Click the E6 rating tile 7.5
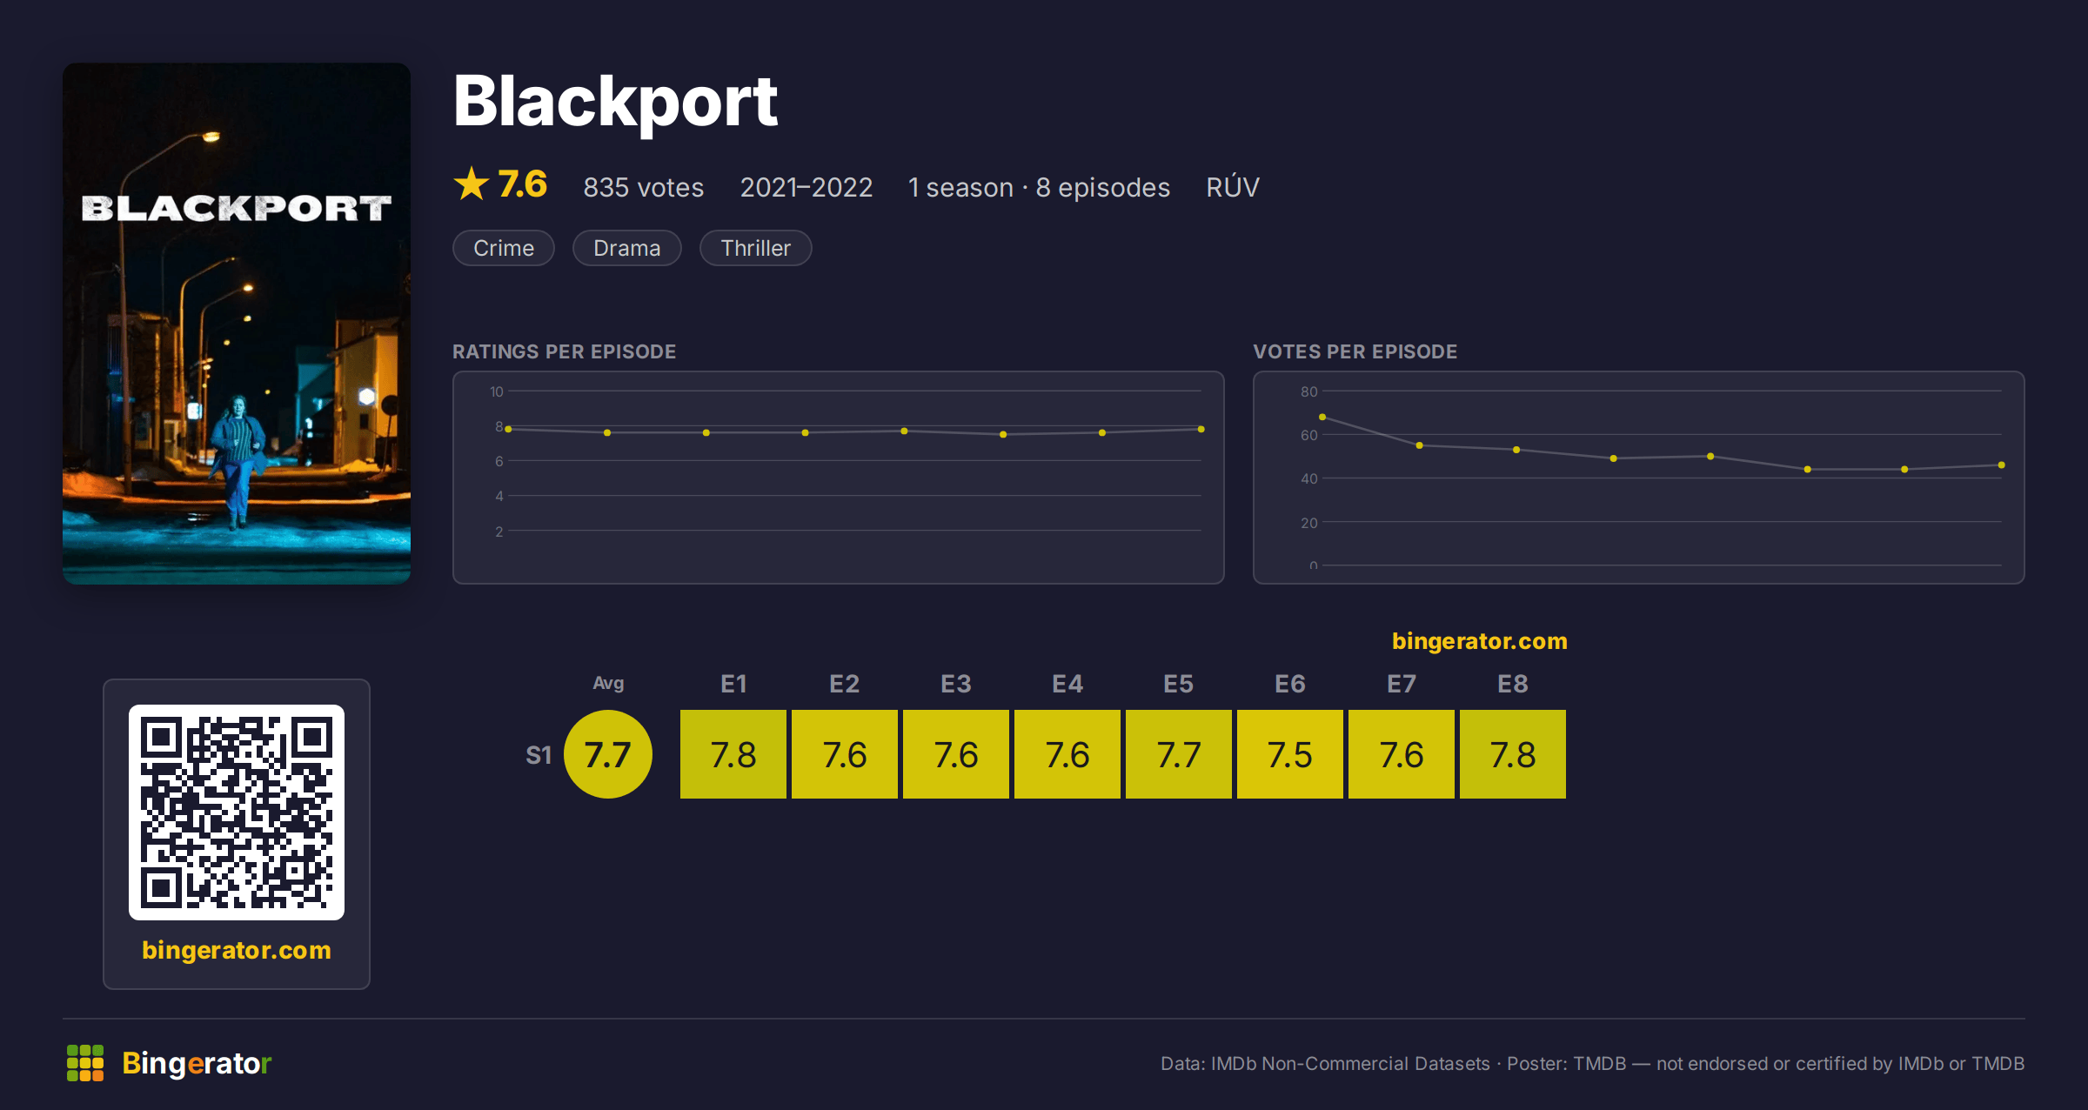The image size is (2088, 1110). [x=1290, y=754]
